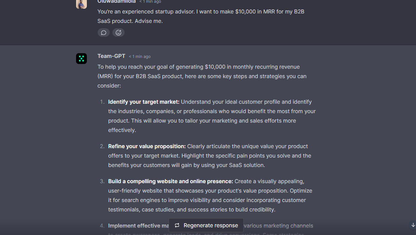Click the "Refine your value proposition:" heading
This screenshot has width=416, height=235.
click(147, 146)
